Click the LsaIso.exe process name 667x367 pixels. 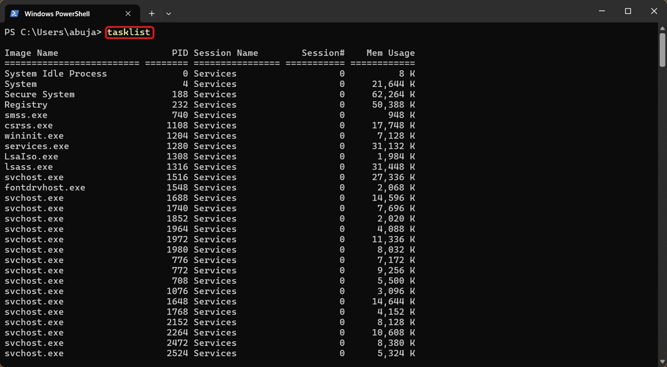pos(31,156)
